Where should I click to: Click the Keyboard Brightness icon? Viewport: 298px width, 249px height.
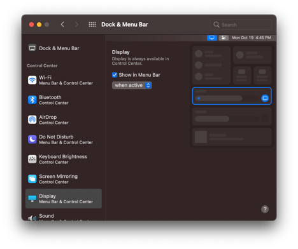click(x=32, y=159)
